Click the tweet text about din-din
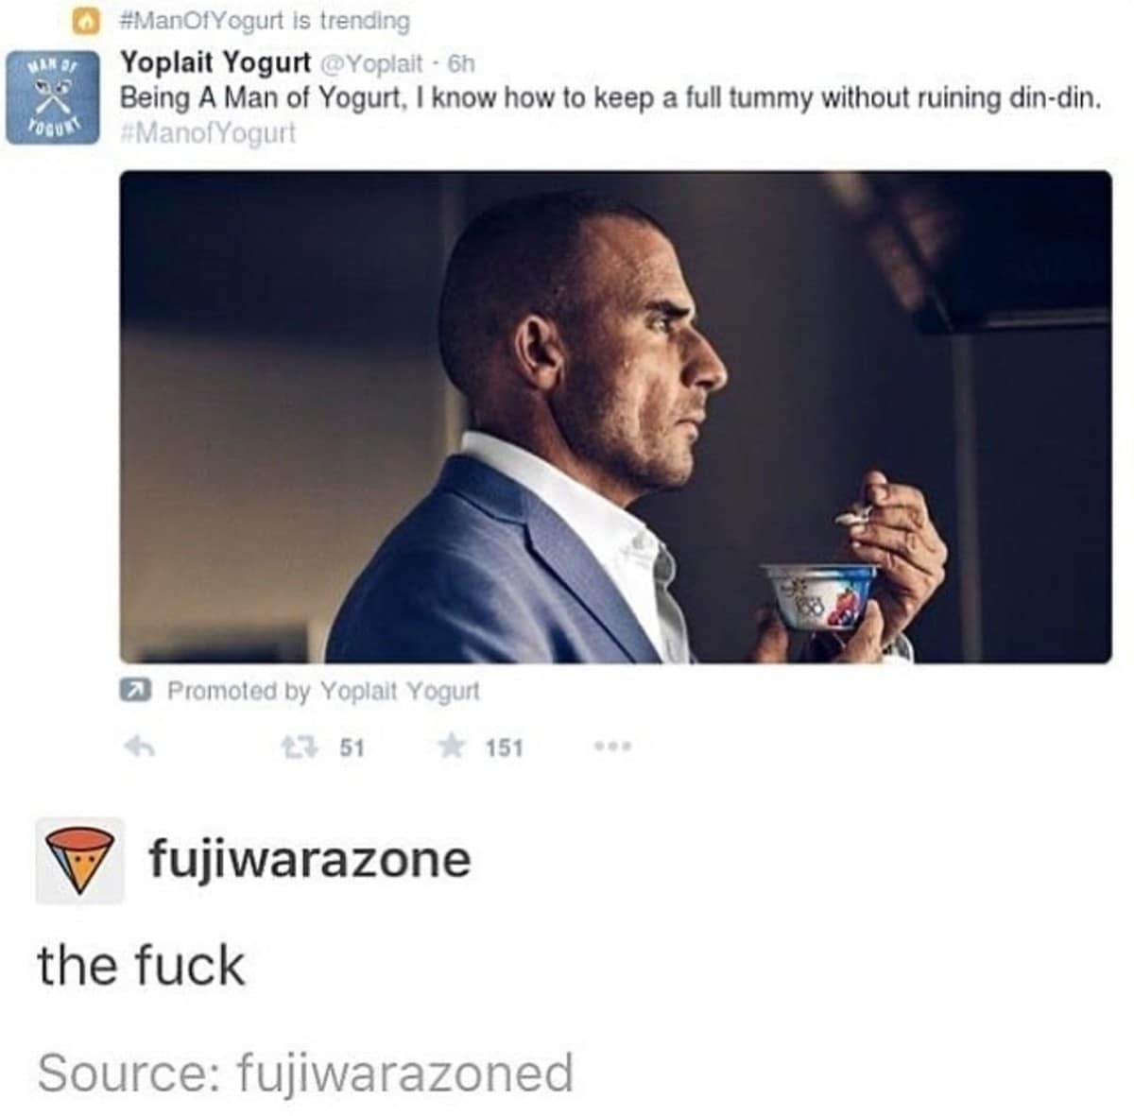This screenshot has width=1134, height=1116. click(612, 98)
